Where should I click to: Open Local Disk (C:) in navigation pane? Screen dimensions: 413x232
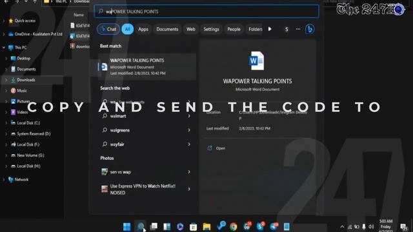[x=28, y=123]
